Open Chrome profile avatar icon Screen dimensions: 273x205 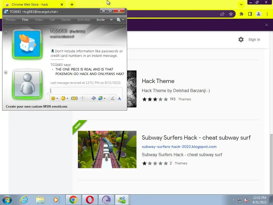259,14
